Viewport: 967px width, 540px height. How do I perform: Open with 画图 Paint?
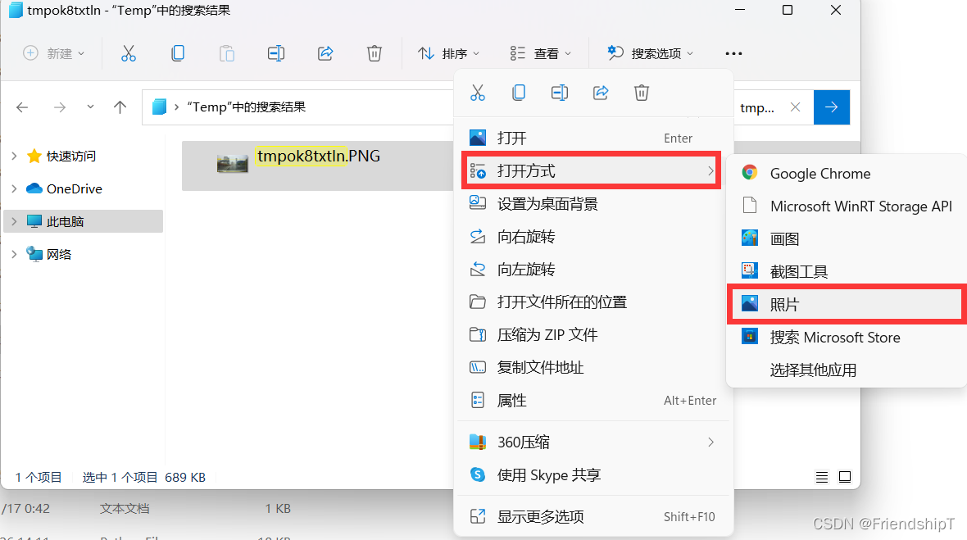(847, 238)
